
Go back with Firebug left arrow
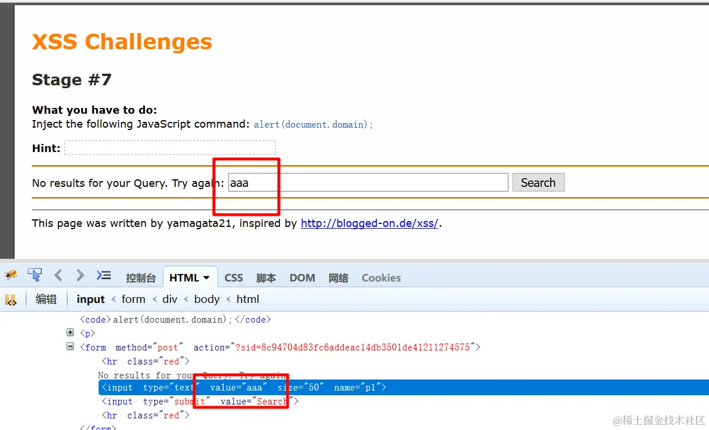point(58,275)
